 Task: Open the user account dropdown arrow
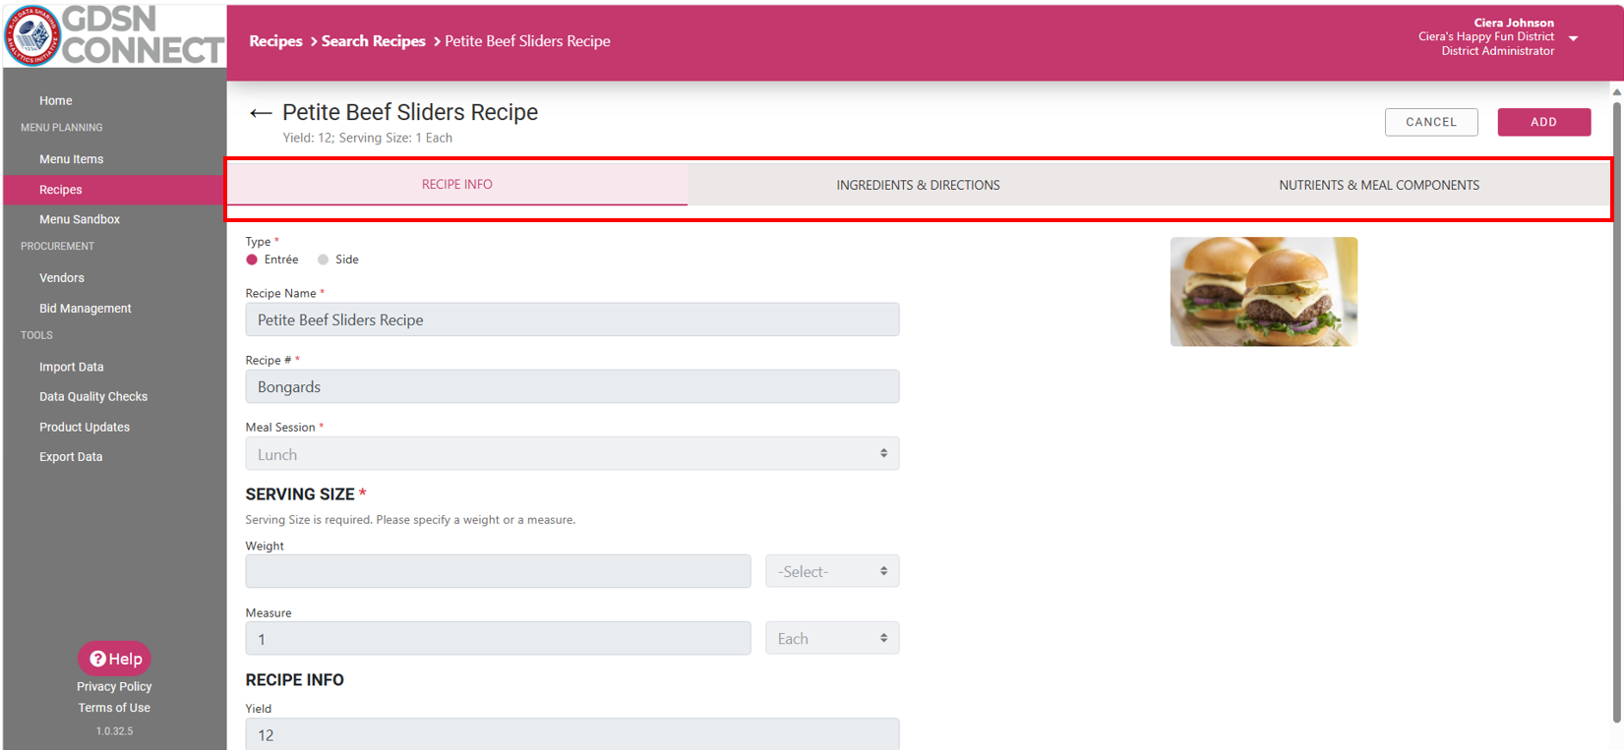1573,38
